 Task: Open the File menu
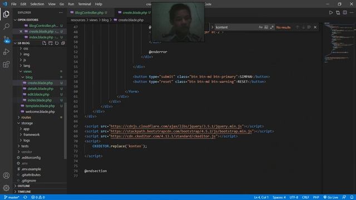tap(13, 4)
